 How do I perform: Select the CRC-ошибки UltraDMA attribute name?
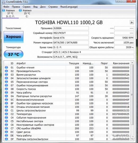click(29, 128)
